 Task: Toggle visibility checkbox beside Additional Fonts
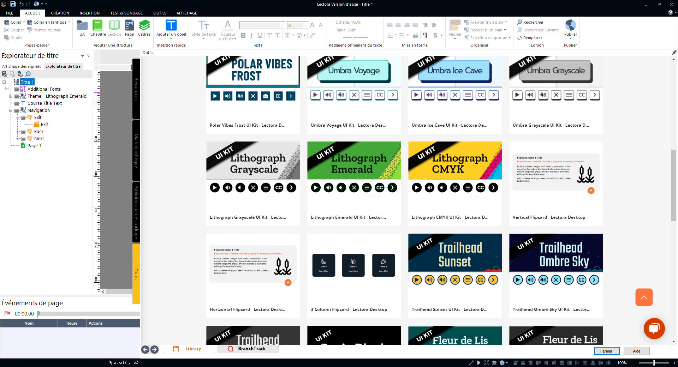17,89
